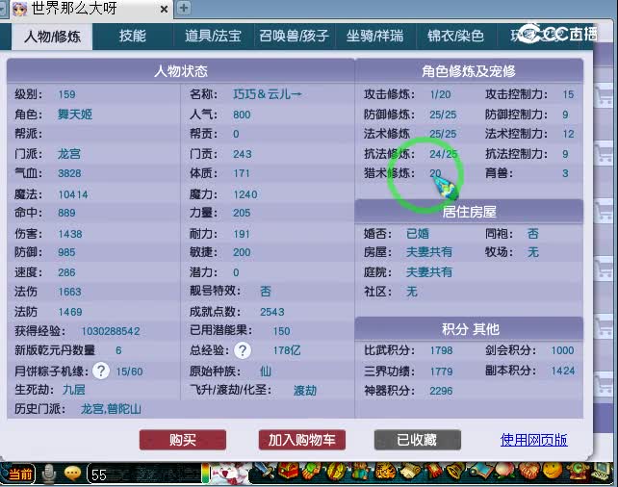Click the rabbit avatar next to the chat input
The width and height of the screenshot is (618, 487).
[230, 473]
